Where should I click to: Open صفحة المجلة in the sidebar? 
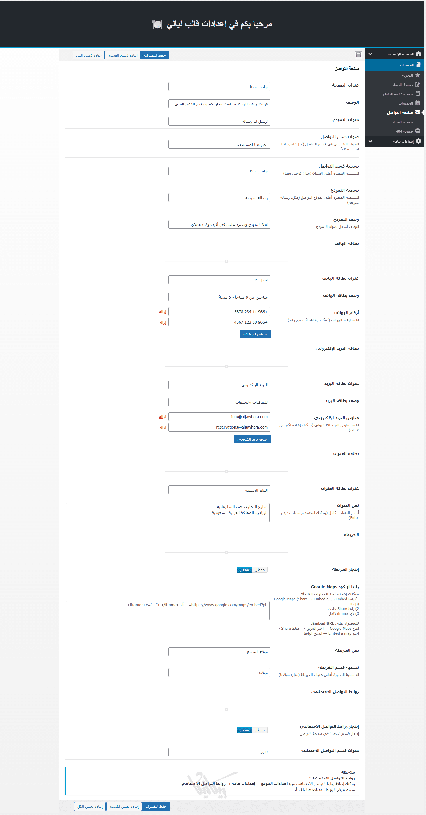(402, 122)
